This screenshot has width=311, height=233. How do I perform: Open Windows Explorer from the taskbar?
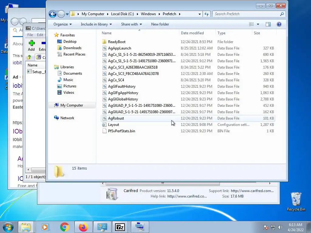click(26, 227)
